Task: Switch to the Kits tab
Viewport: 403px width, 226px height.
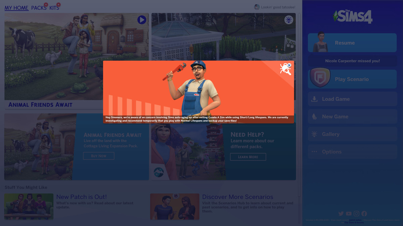Action: (54, 8)
